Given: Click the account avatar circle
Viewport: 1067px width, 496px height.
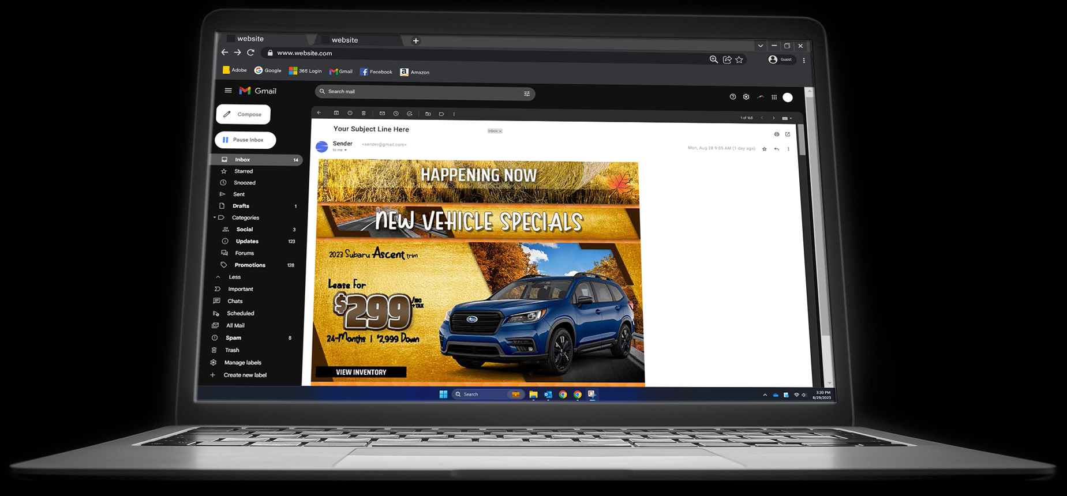Looking at the screenshot, I should [x=788, y=97].
